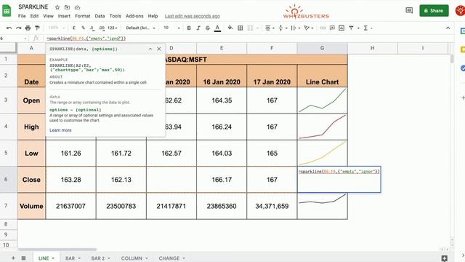Open text rotation dropdown

[x=308, y=28]
